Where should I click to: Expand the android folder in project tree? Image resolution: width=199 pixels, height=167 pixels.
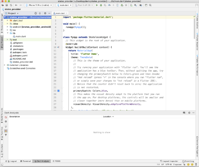pyautogui.click(x=7, y=27)
